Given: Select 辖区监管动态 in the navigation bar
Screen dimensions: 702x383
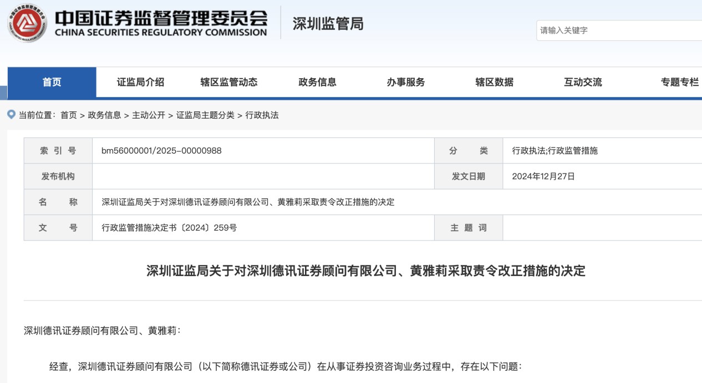Looking at the screenshot, I should pos(228,82).
